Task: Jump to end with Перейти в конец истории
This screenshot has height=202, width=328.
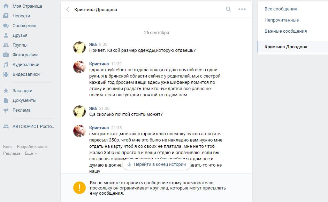Action: (x=157, y=164)
